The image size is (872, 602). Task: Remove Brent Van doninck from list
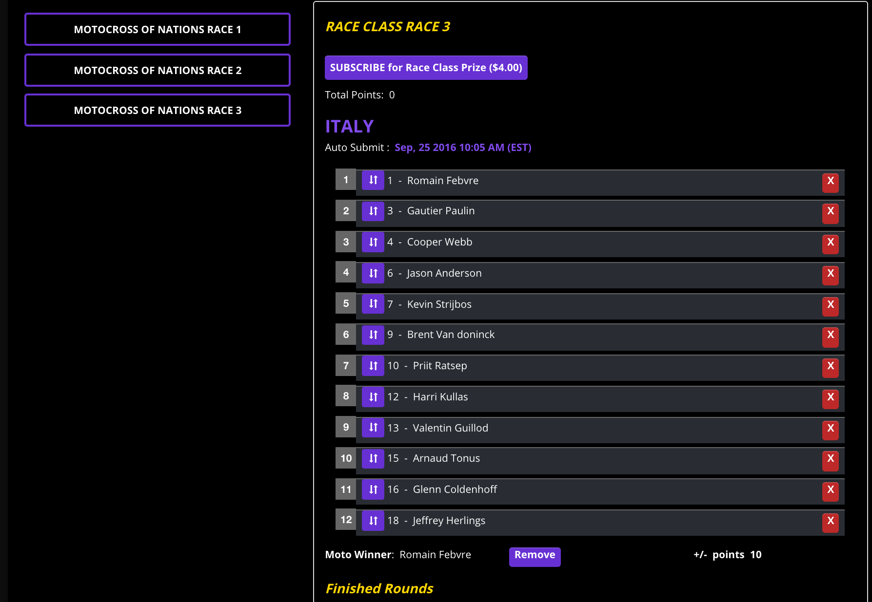[830, 336]
